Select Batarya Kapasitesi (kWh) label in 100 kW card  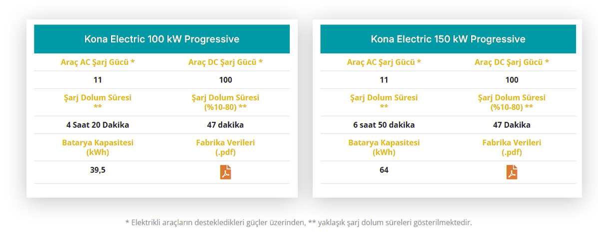97,148
